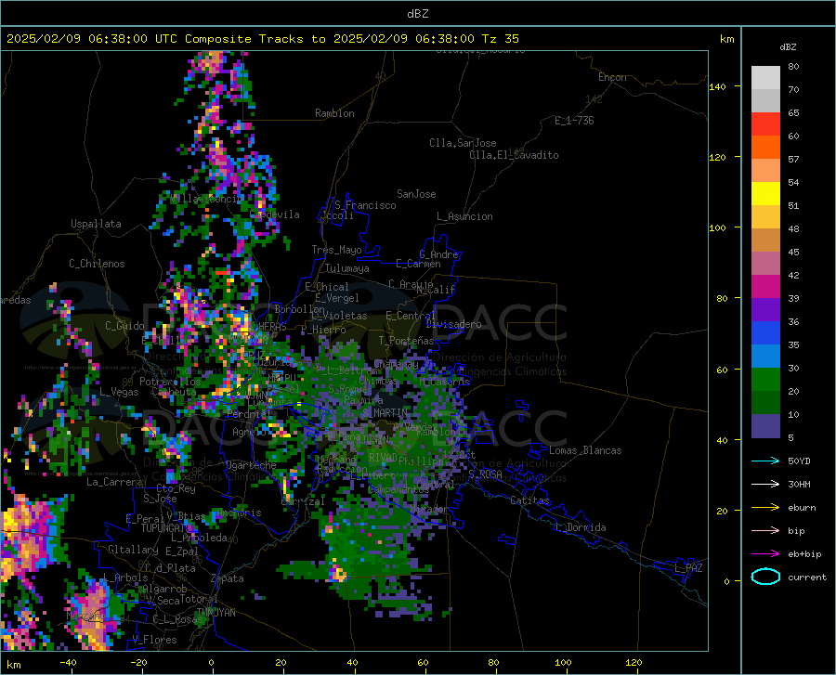This screenshot has width=836, height=675.
Task: Click the Tres_Mayo map label
Action: [336, 250]
